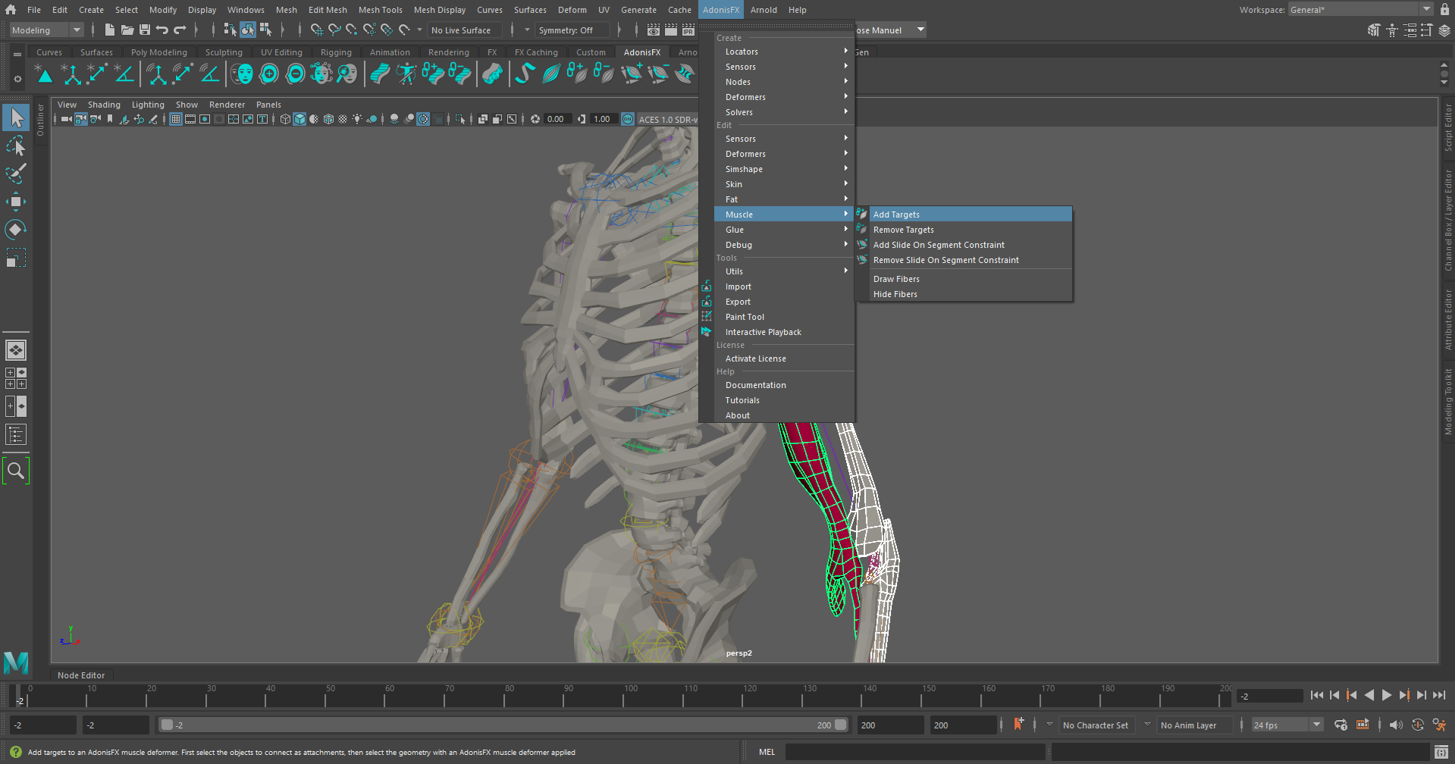Image resolution: width=1455 pixels, height=764 pixels.
Task: Click the AdonisFX glue shelf icon
Action: click(684, 74)
